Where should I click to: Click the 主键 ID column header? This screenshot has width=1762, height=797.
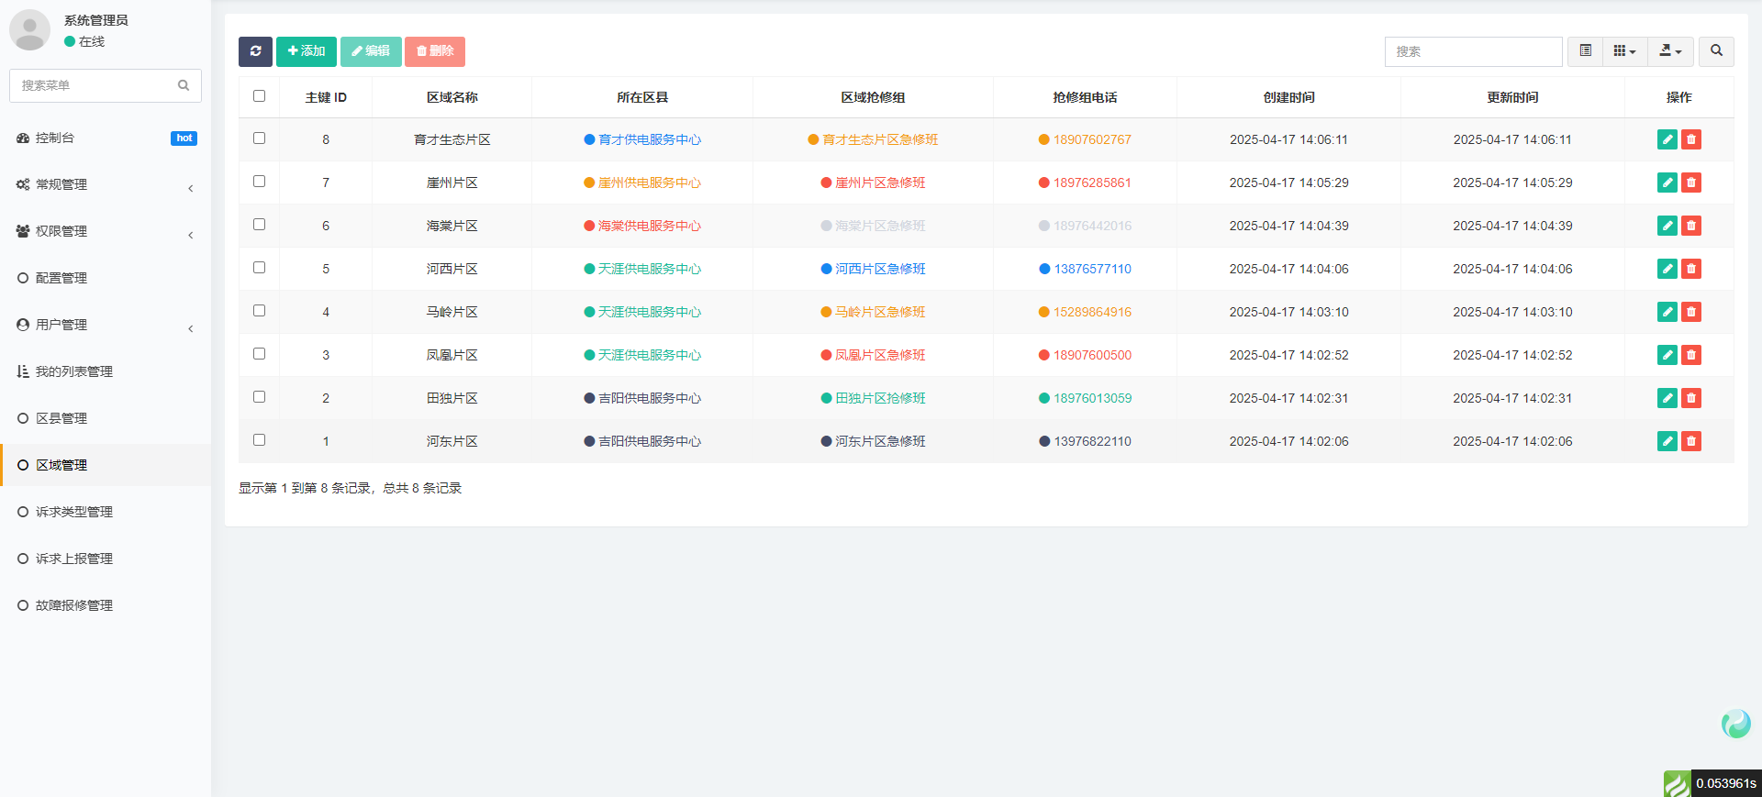(326, 97)
